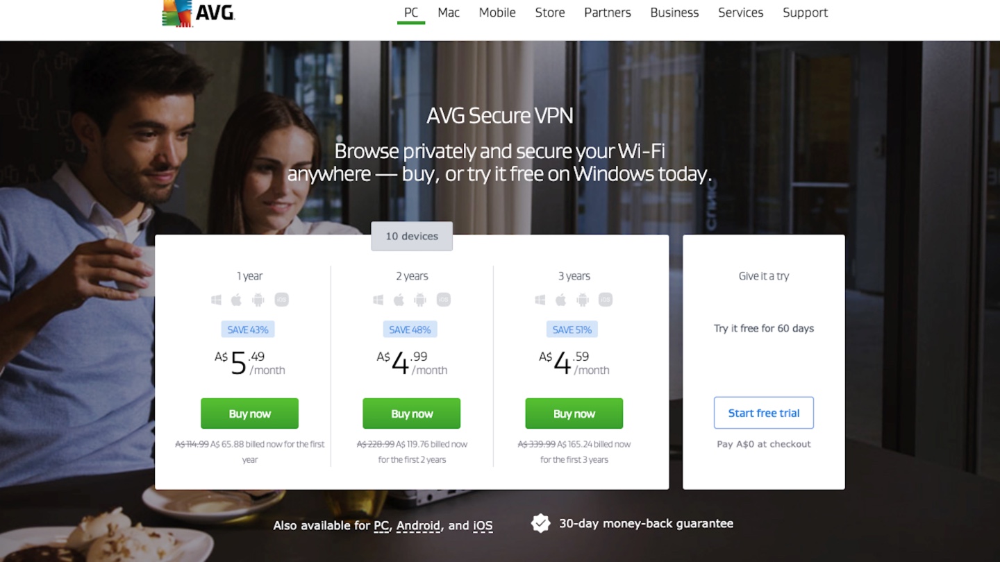
Task: Click the money-back guarantee checkmark badge
Action: 540,523
